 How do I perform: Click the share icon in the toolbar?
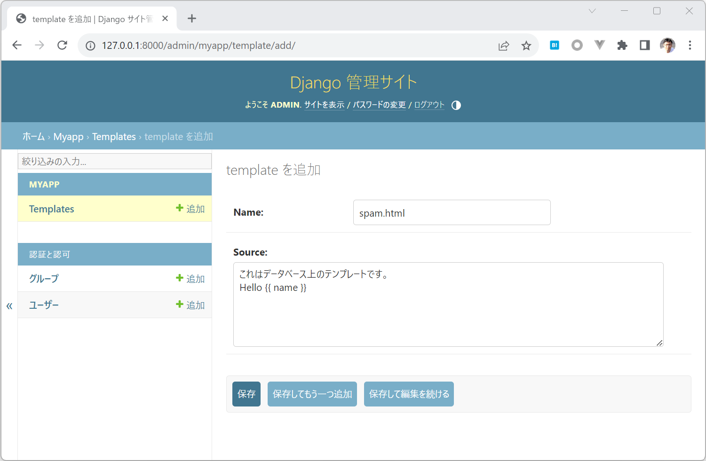point(503,45)
